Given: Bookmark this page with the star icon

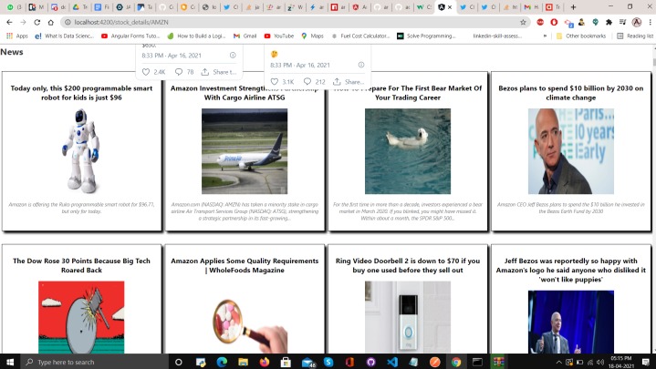Looking at the screenshot, I should coord(523,22).
